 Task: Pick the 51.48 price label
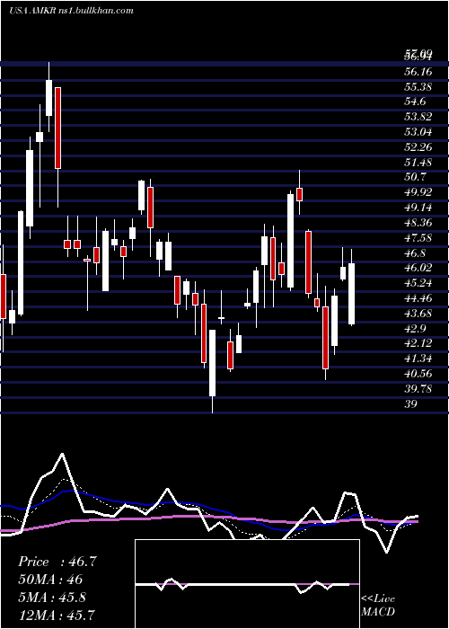pyautogui.click(x=418, y=163)
